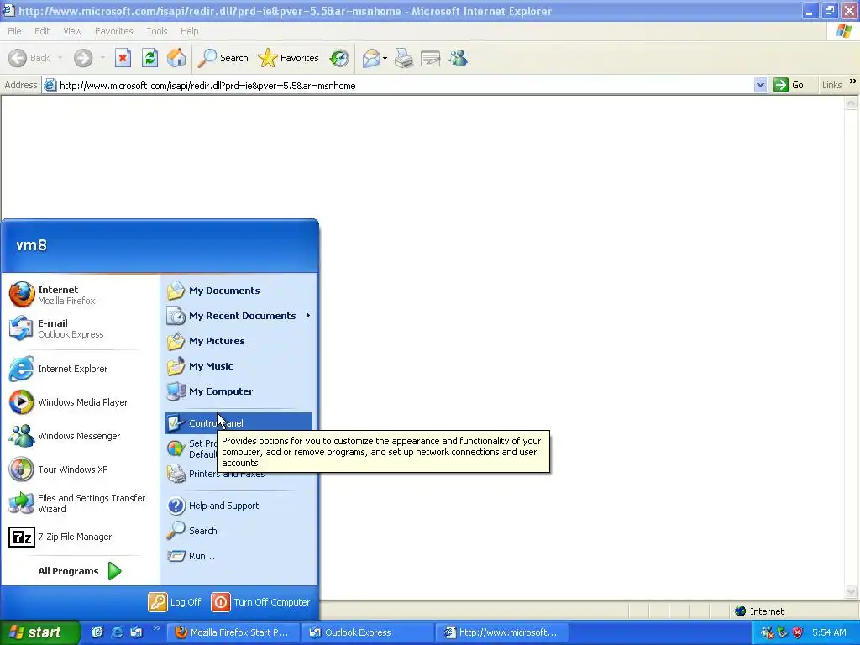Click the Outlook Express Quick Launch icon
This screenshot has height=645, width=860.
click(x=136, y=632)
